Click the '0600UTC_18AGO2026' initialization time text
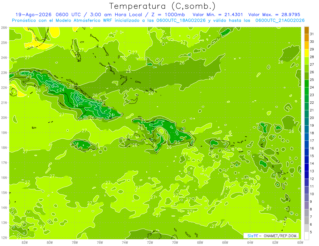Image resolution: width=319 pixels, height=246 pixels. [x=181, y=20]
